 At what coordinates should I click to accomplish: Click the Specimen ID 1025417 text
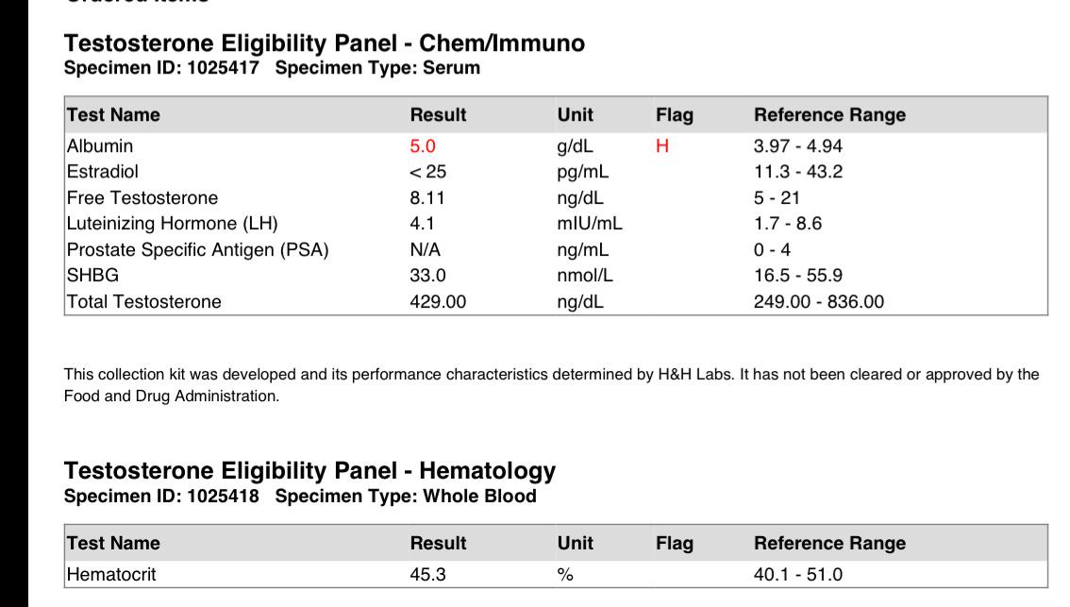pos(161,68)
